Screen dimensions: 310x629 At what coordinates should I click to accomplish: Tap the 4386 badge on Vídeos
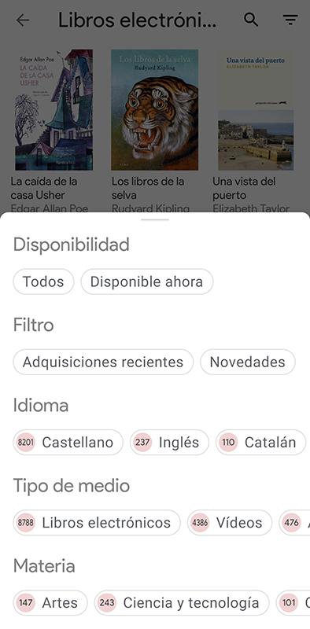200,523
